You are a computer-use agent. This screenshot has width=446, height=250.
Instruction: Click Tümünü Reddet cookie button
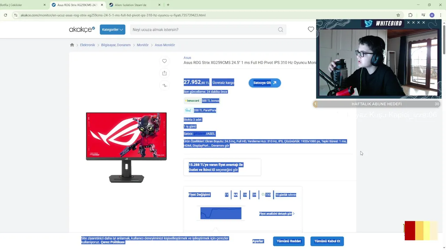tap(289, 241)
